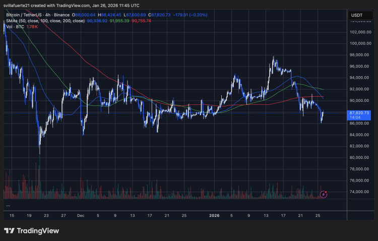Open the USDT currency selector

tap(360, 15)
